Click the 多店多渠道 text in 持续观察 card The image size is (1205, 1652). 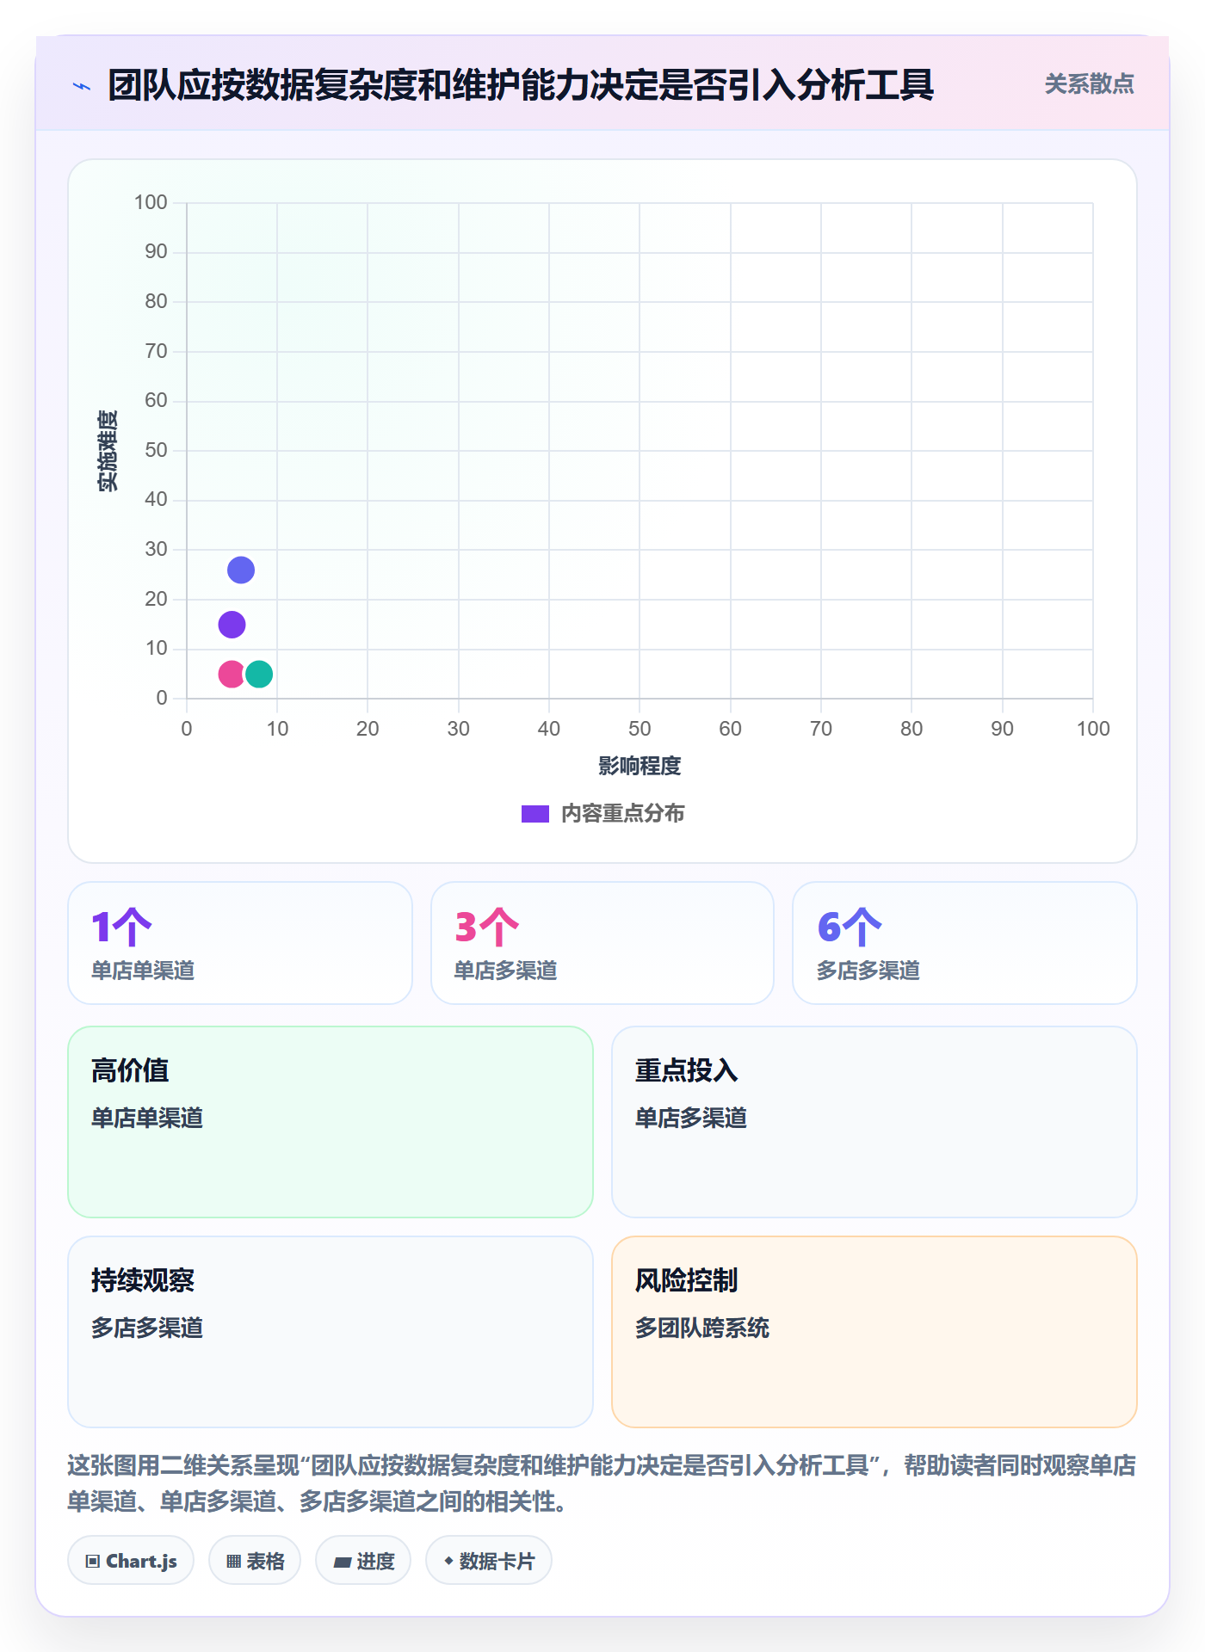click(147, 1328)
